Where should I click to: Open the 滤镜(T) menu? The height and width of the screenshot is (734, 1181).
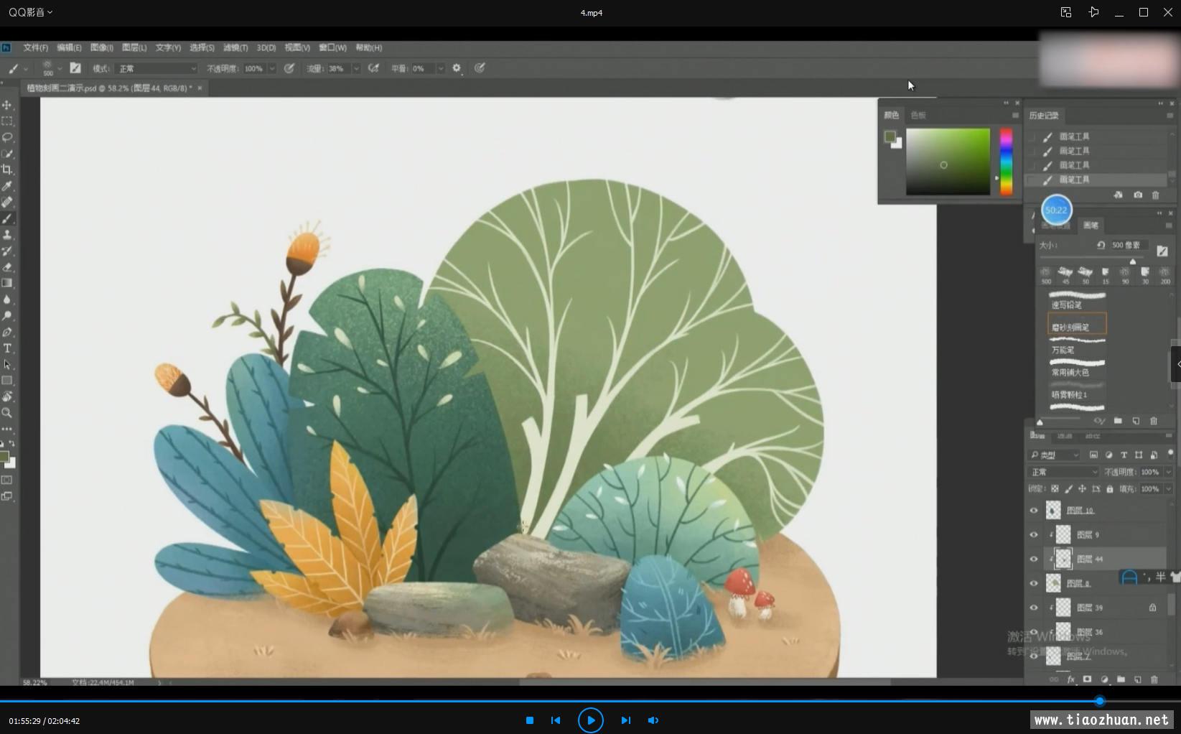[x=235, y=47]
